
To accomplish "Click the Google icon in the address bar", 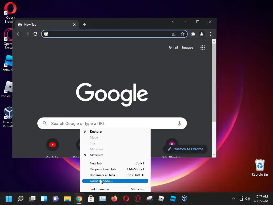I will point(46,34).
